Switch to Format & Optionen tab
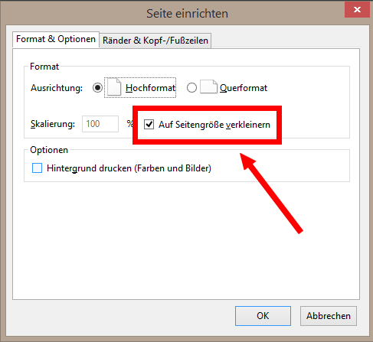Screen dimensions: 373x342 (x=56, y=39)
